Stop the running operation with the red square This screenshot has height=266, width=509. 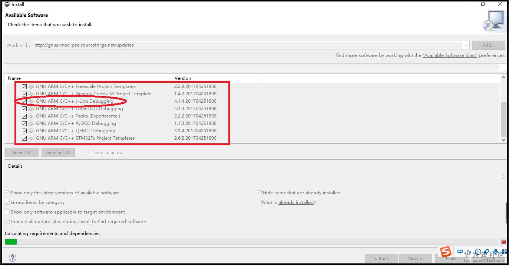[503, 242]
